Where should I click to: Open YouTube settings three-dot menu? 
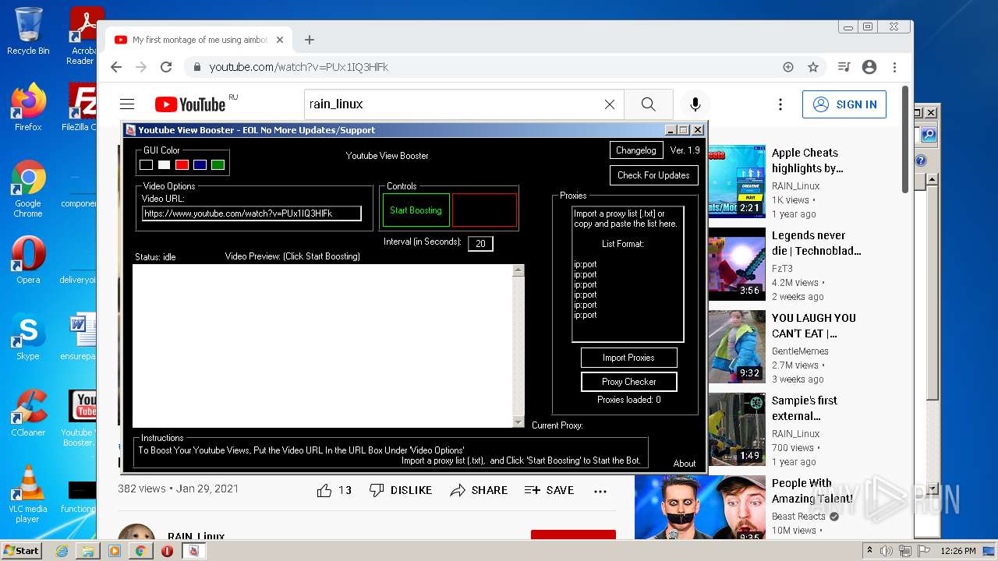click(x=780, y=104)
